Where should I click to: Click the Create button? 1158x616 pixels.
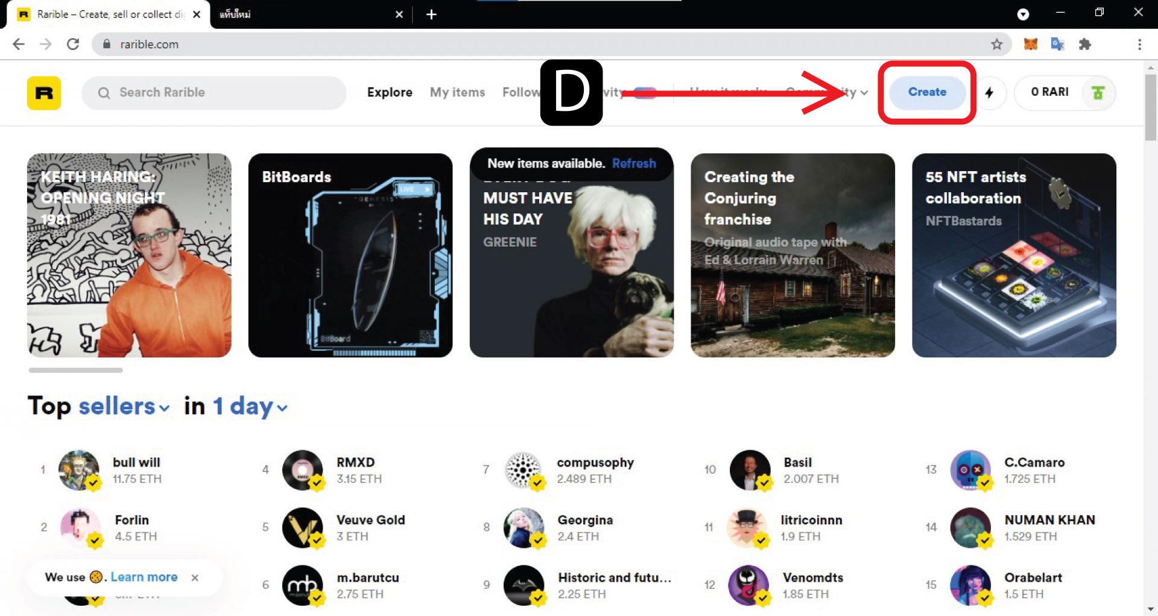point(927,92)
